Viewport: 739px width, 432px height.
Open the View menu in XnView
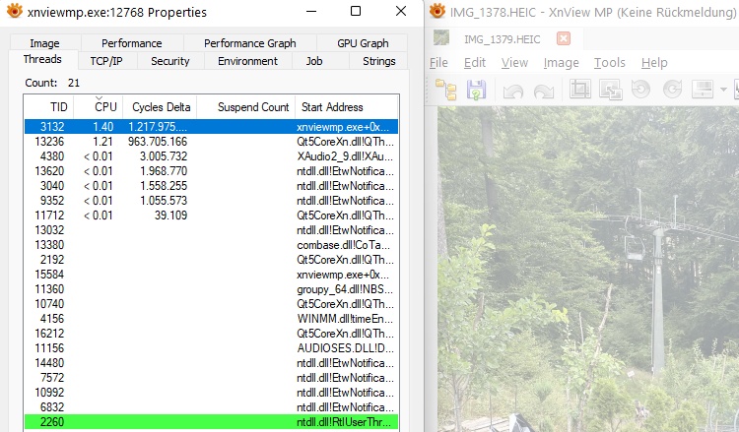pos(514,63)
